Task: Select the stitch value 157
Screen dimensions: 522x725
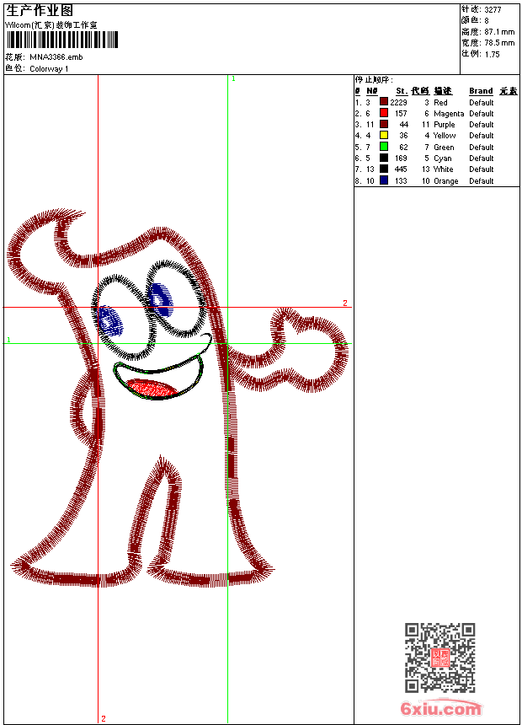Action: 401,114
